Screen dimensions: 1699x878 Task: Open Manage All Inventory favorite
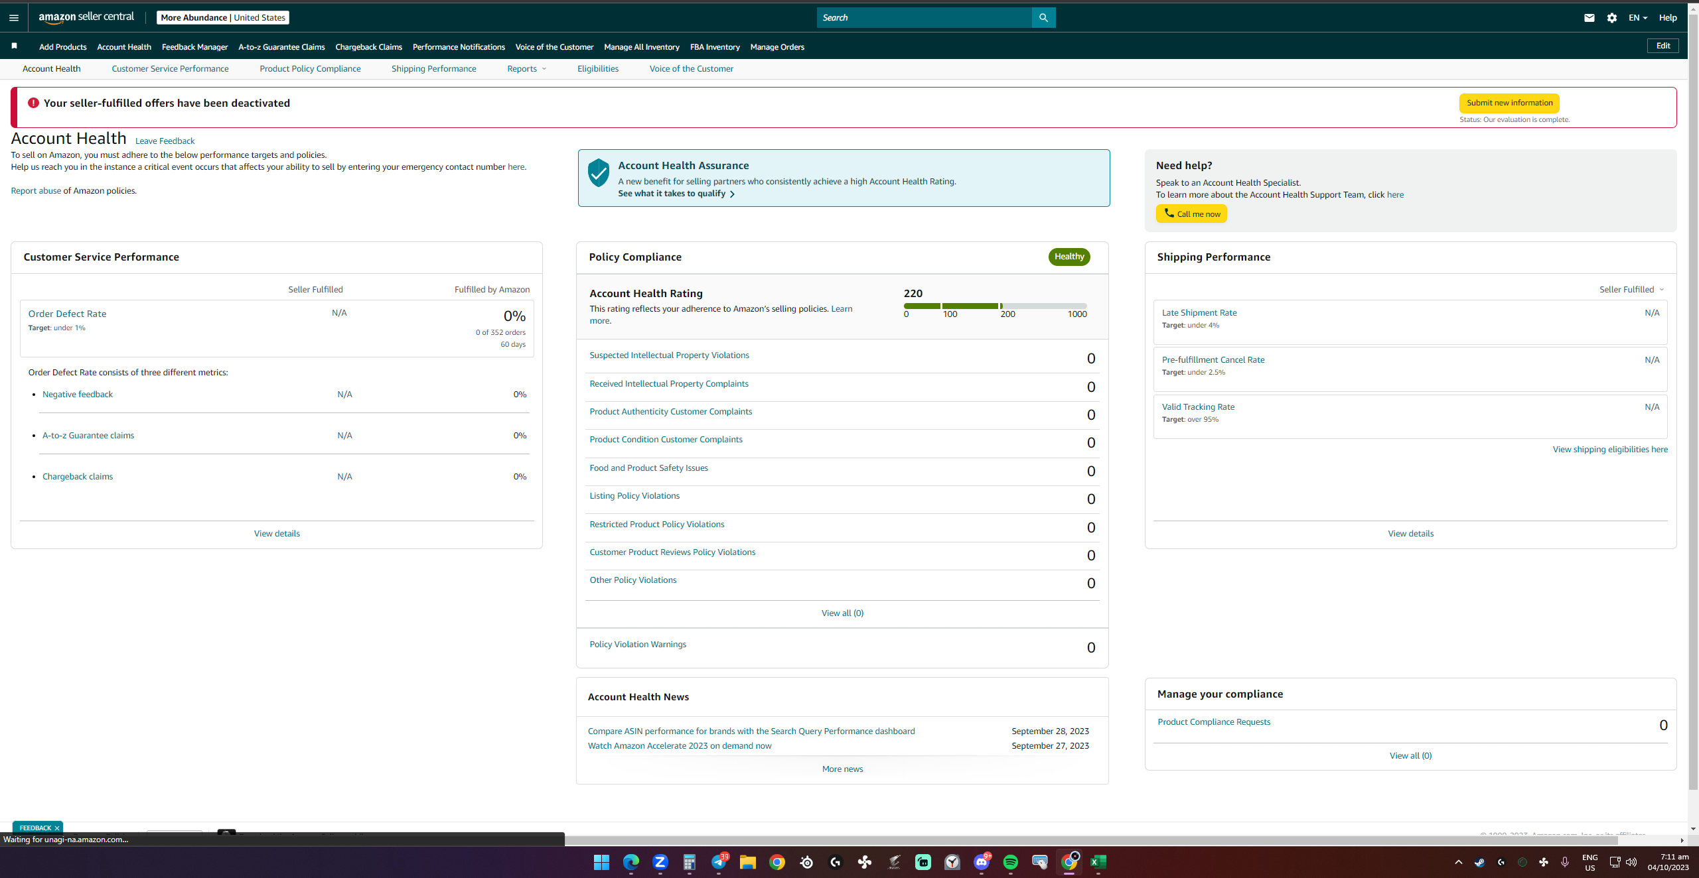tap(641, 47)
